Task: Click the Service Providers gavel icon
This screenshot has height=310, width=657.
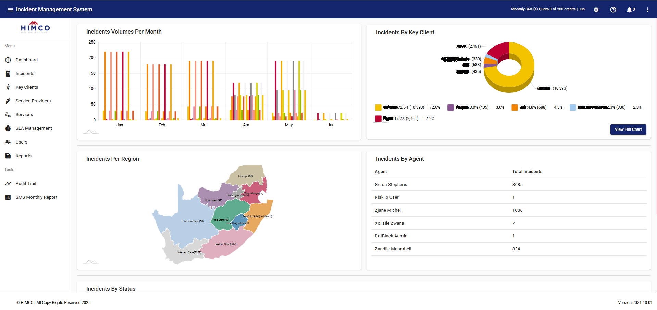Action: (8, 101)
